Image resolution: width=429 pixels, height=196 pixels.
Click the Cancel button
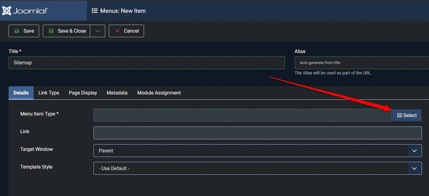click(x=127, y=31)
